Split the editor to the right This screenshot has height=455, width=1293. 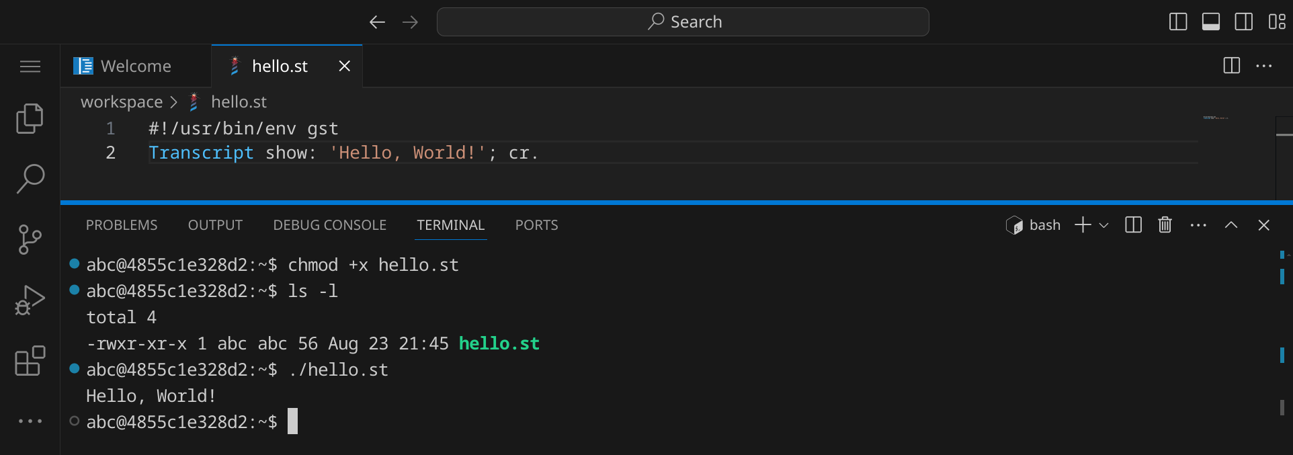[x=1231, y=66]
